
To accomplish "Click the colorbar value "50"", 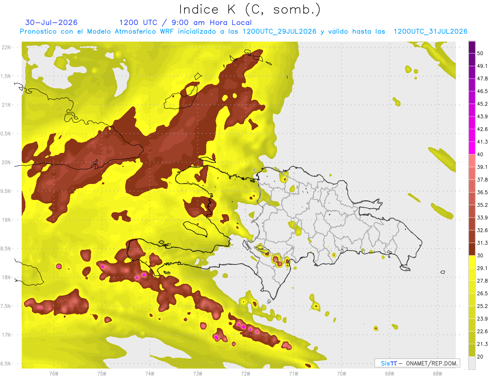I will 480,54.
